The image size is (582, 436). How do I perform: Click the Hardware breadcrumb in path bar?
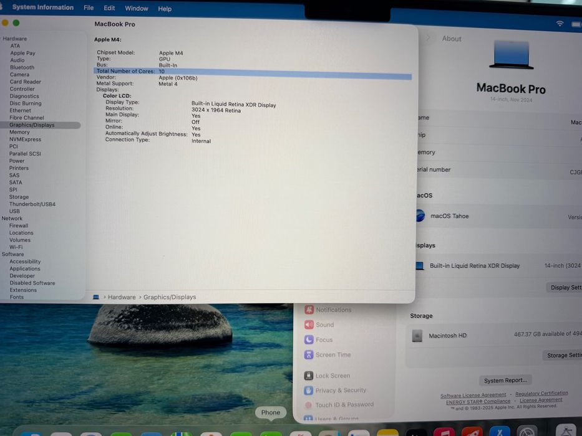122,297
